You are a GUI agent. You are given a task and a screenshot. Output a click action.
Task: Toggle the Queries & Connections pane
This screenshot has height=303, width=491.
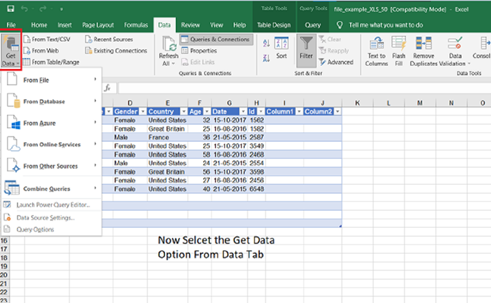[x=215, y=40]
